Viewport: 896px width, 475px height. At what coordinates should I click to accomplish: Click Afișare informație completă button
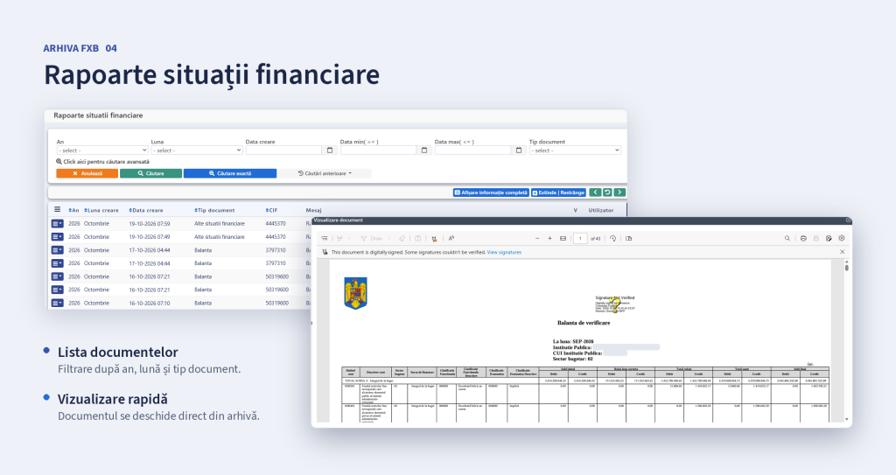(x=491, y=192)
